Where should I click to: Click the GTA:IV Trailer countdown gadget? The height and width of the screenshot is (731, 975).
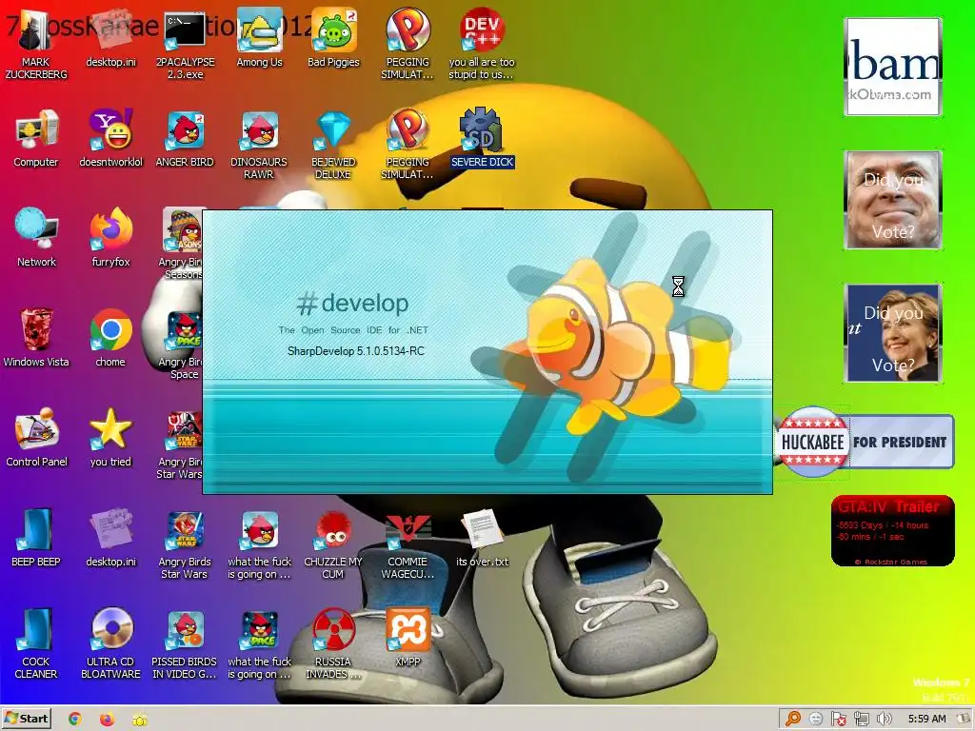coord(892,531)
